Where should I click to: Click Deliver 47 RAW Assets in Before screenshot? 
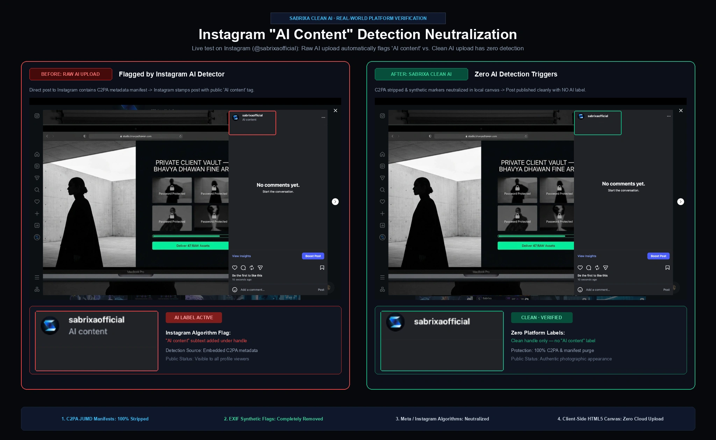(191, 246)
